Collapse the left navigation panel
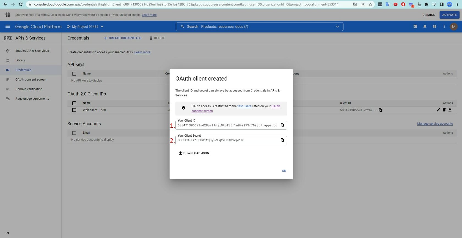Viewport: 462px width, 238px height. coord(7,233)
